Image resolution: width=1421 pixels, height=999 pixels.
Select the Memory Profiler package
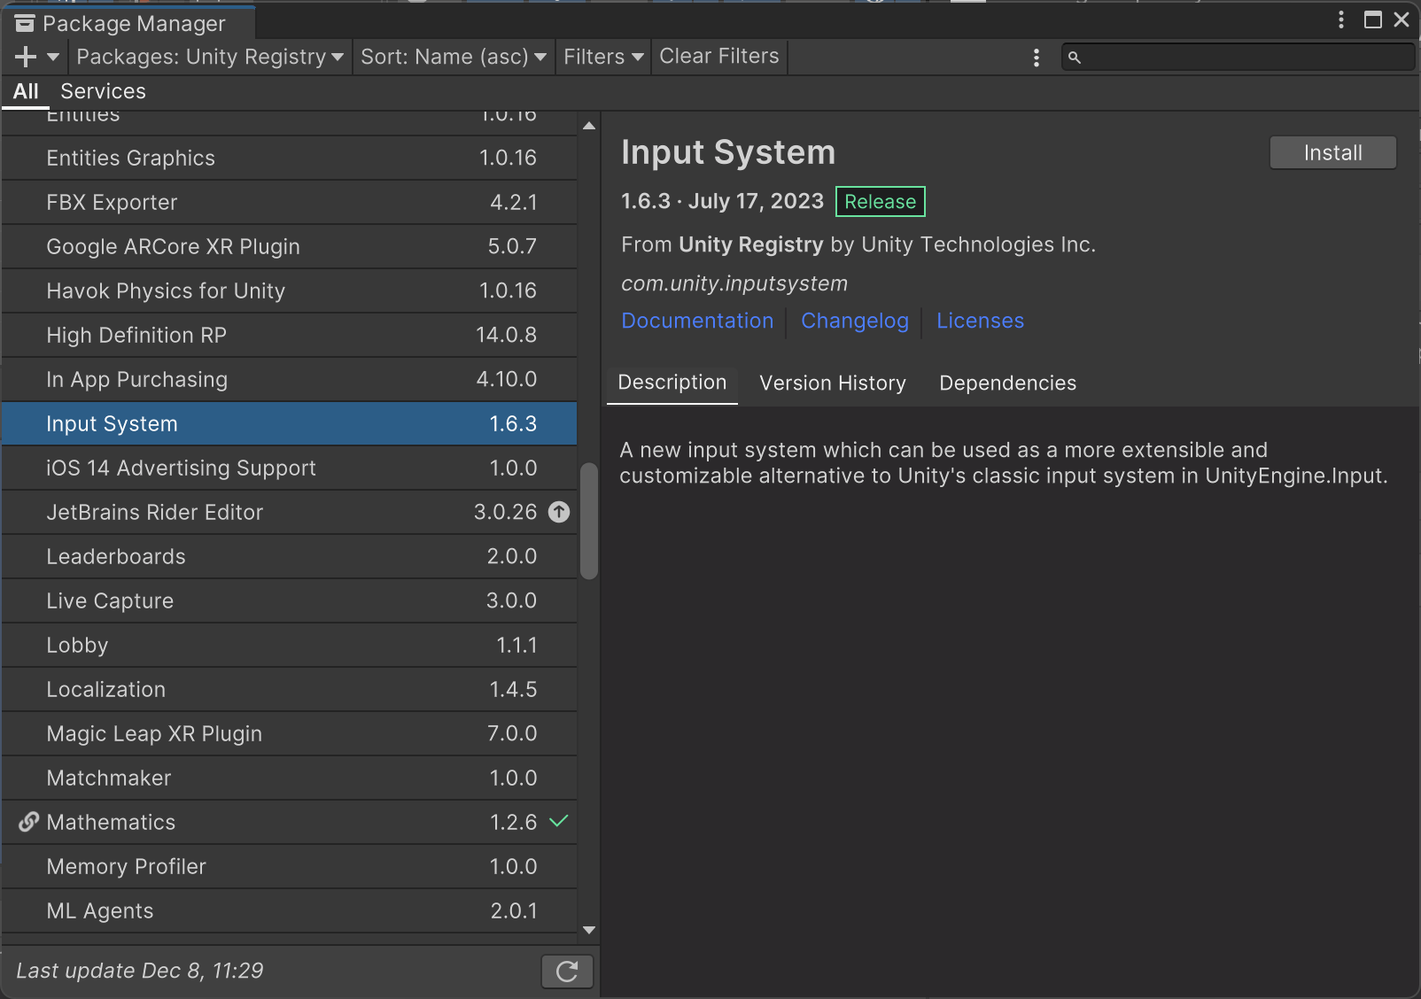coord(289,866)
